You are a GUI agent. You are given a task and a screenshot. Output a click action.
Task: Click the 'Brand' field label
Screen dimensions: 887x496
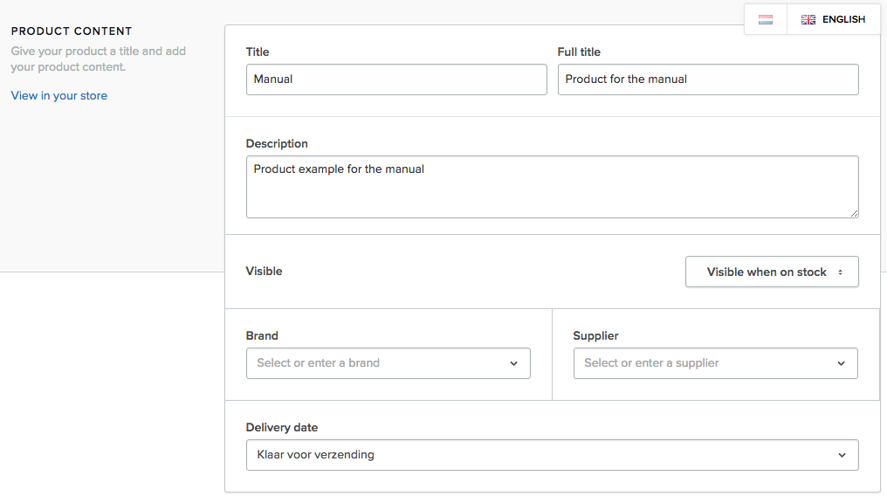click(x=262, y=336)
